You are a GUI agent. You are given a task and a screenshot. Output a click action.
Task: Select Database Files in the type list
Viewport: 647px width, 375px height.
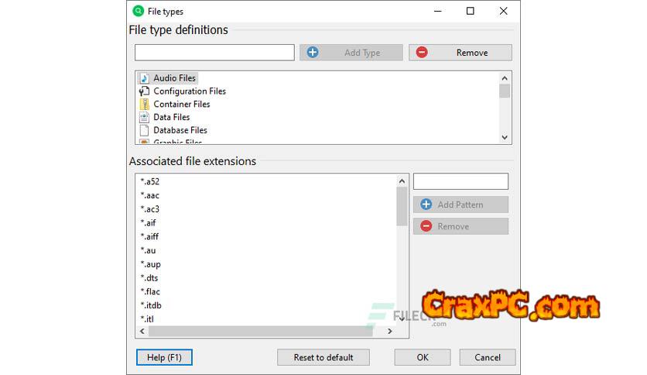point(180,130)
